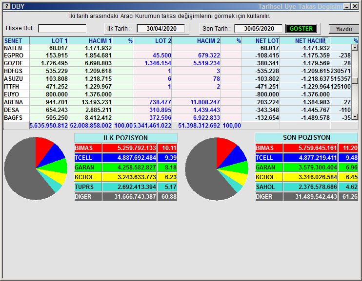
Task: Select the ASUZU row
Action: 177,79
